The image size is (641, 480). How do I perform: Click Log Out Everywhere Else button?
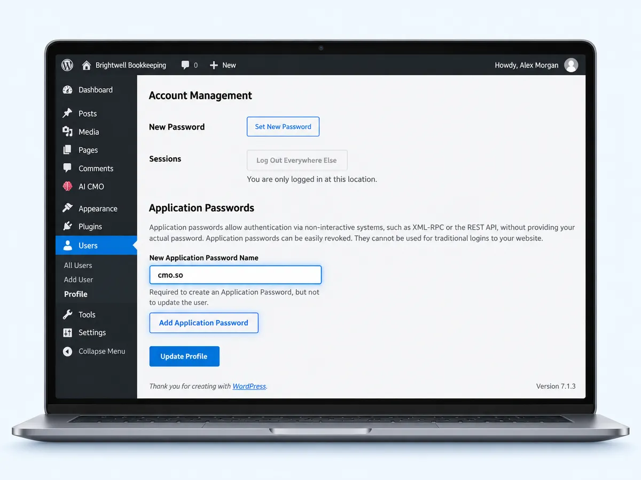point(297,160)
